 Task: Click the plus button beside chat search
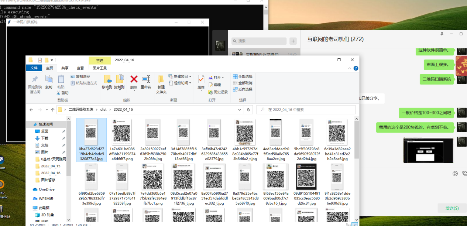(x=293, y=41)
